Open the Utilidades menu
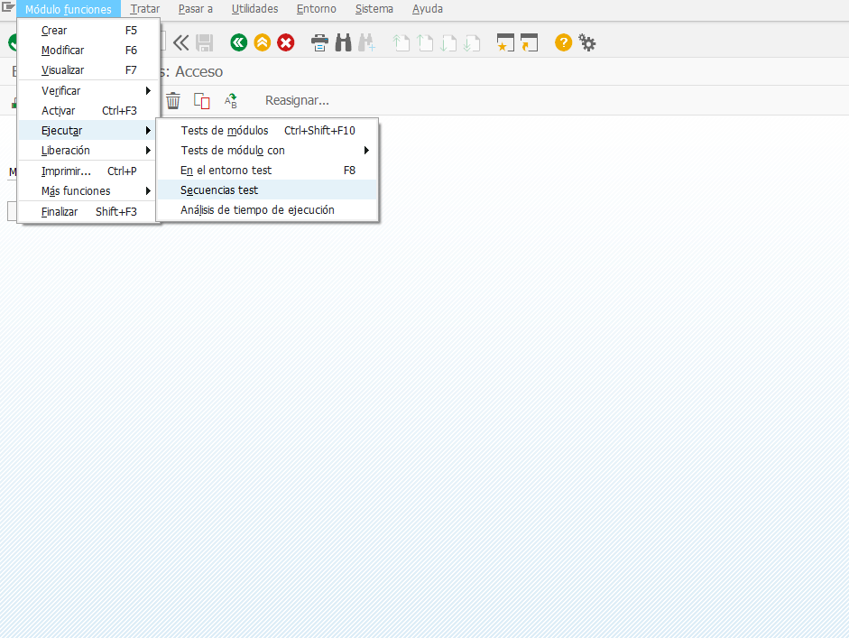This screenshot has height=638, width=849. point(254,9)
